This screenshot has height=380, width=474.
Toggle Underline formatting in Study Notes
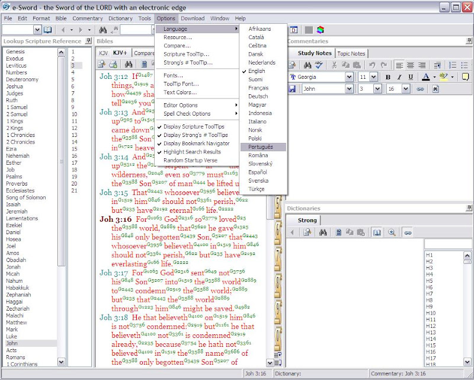(x=411, y=77)
